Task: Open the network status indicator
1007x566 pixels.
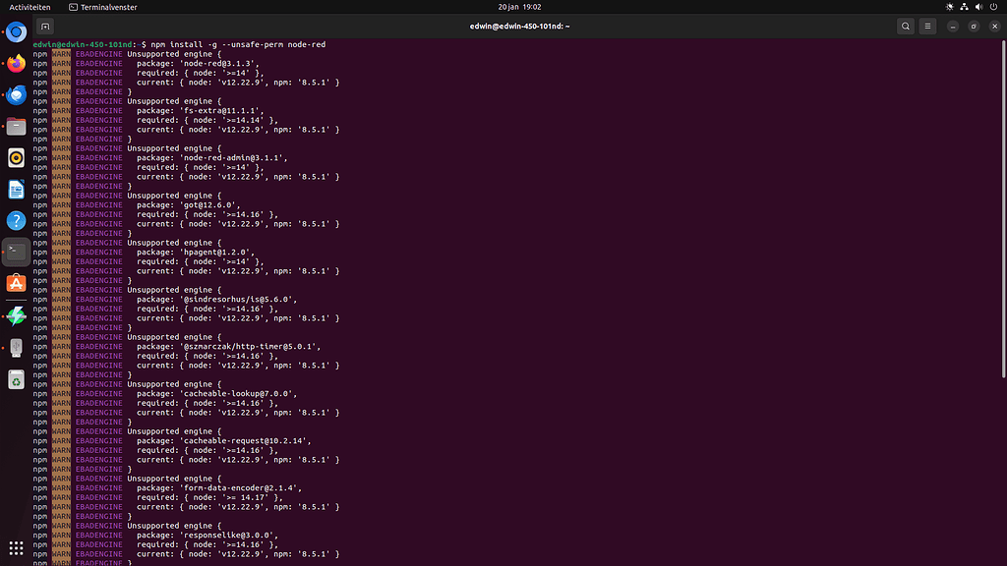Action: 964,7
